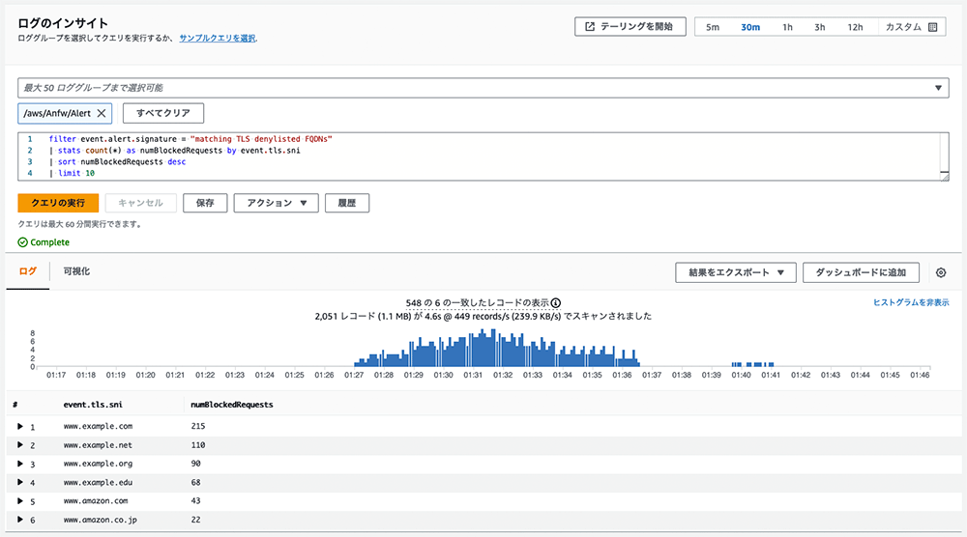Viewport: 967px width, 537px height.
Task: Click the value 215 in results
Action: click(198, 426)
